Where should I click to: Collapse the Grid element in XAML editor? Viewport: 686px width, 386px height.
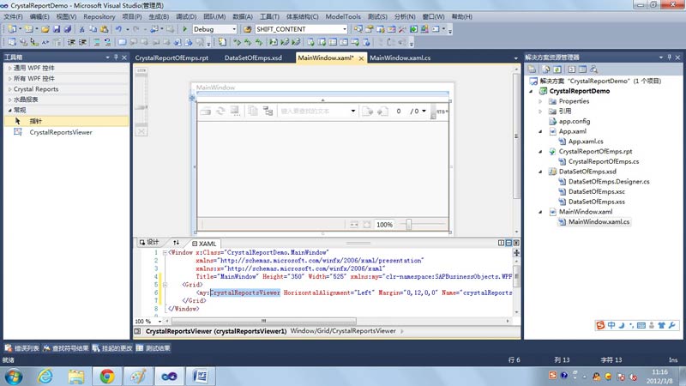[165, 285]
